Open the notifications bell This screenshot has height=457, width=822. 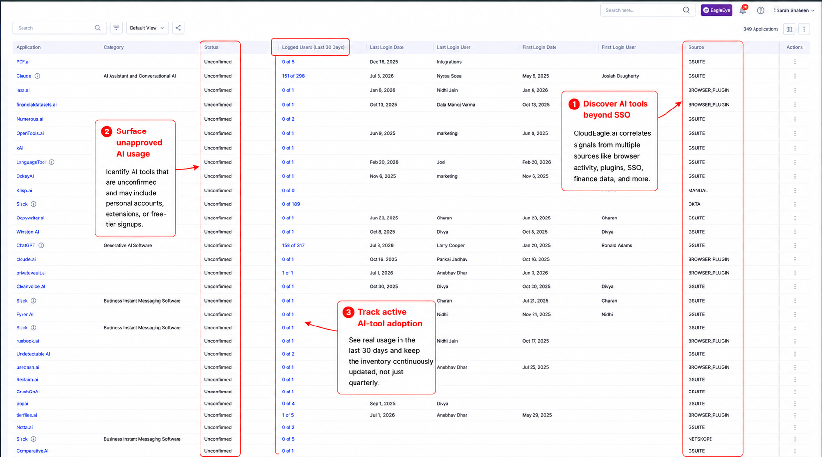click(x=743, y=10)
